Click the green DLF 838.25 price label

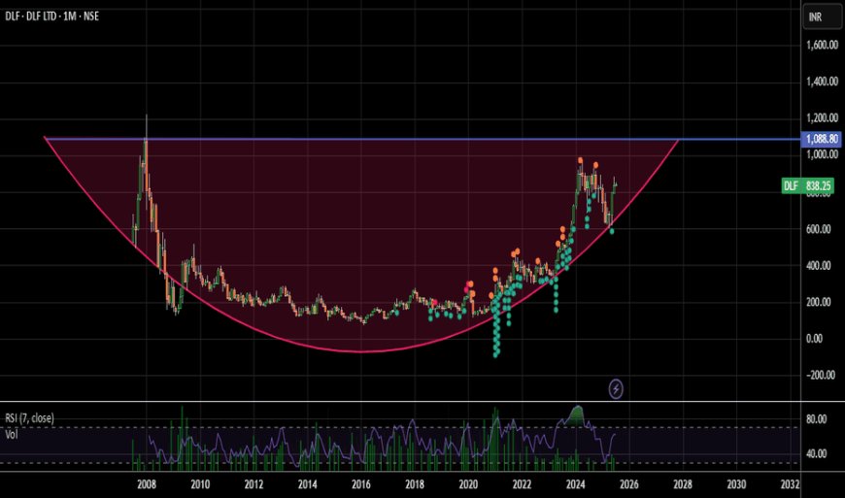point(807,185)
